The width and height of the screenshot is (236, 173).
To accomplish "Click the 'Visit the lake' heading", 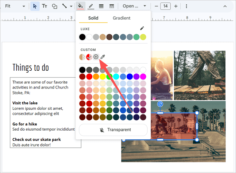I will pos(25,103).
